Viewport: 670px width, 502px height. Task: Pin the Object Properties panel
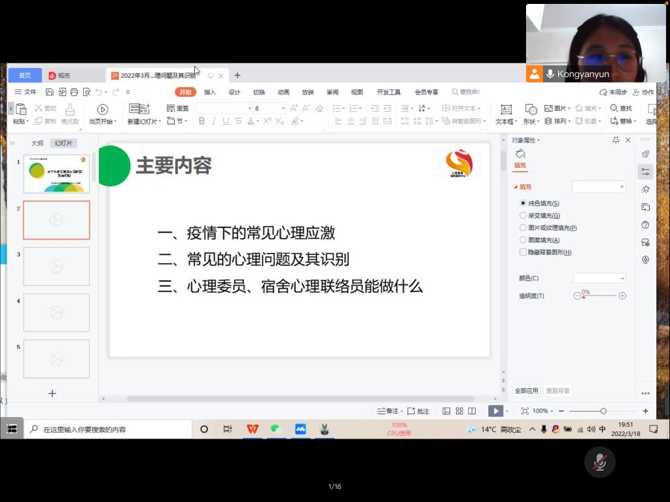(616, 140)
